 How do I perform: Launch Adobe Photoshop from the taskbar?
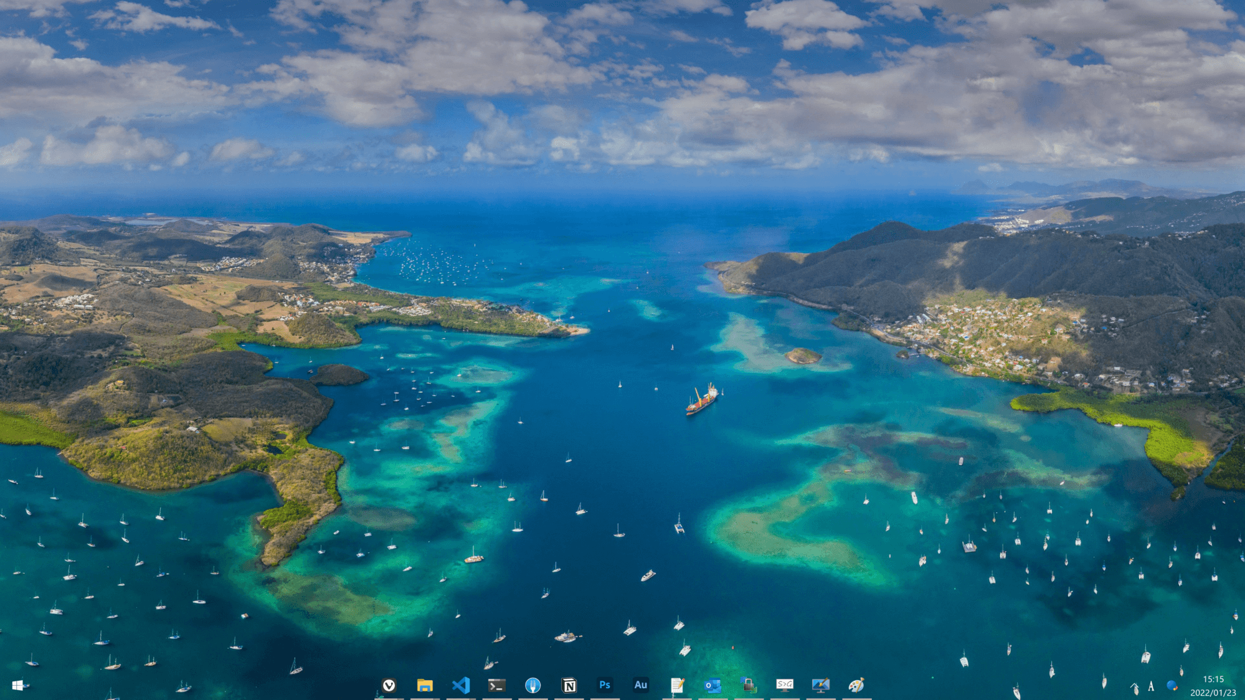pos(605,685)
